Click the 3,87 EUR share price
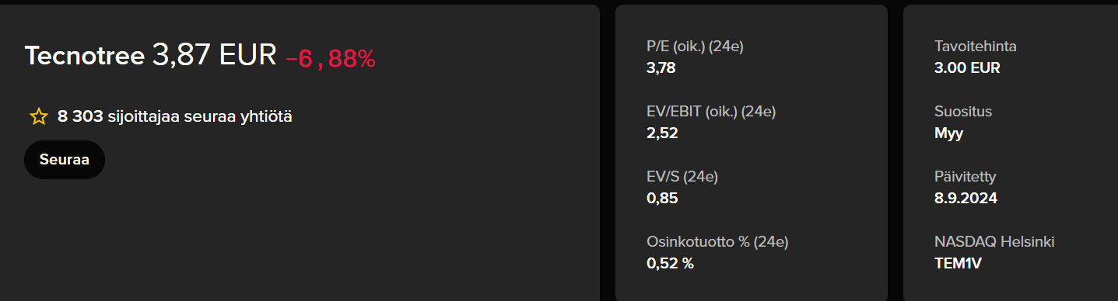This screenshot has width=1118, height=301. pyautogui.click(x=214, y=55)
